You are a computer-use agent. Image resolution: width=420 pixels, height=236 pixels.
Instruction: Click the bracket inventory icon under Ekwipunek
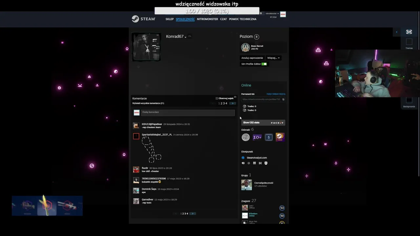pos(260,163)
